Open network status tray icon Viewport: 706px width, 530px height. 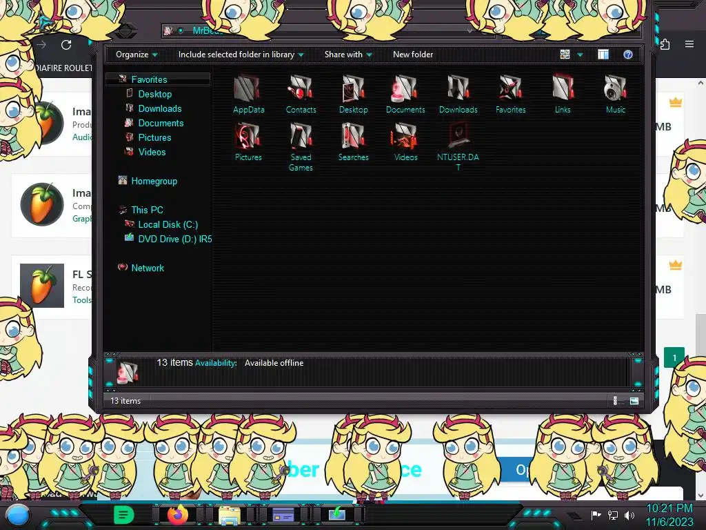pos(613,515)
